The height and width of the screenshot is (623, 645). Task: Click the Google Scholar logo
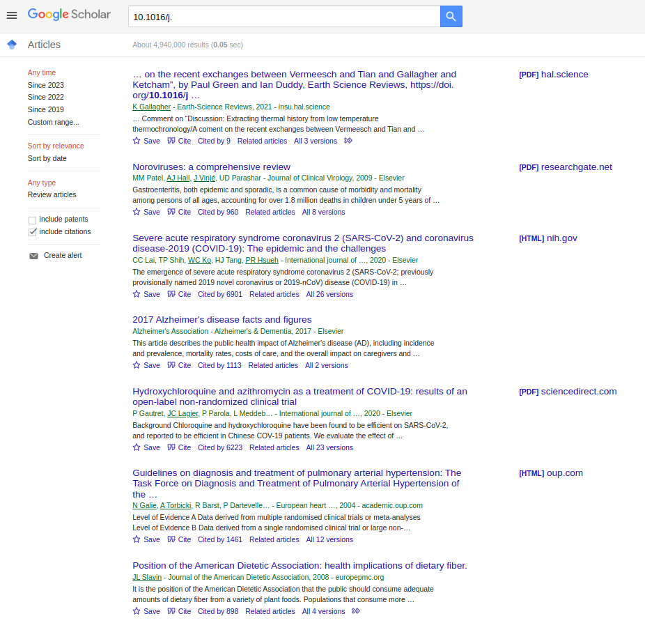tap(69, 15)
